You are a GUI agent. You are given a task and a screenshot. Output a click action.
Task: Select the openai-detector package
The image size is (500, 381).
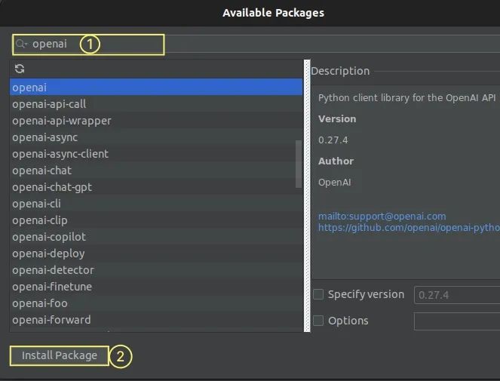pos(156,269)
